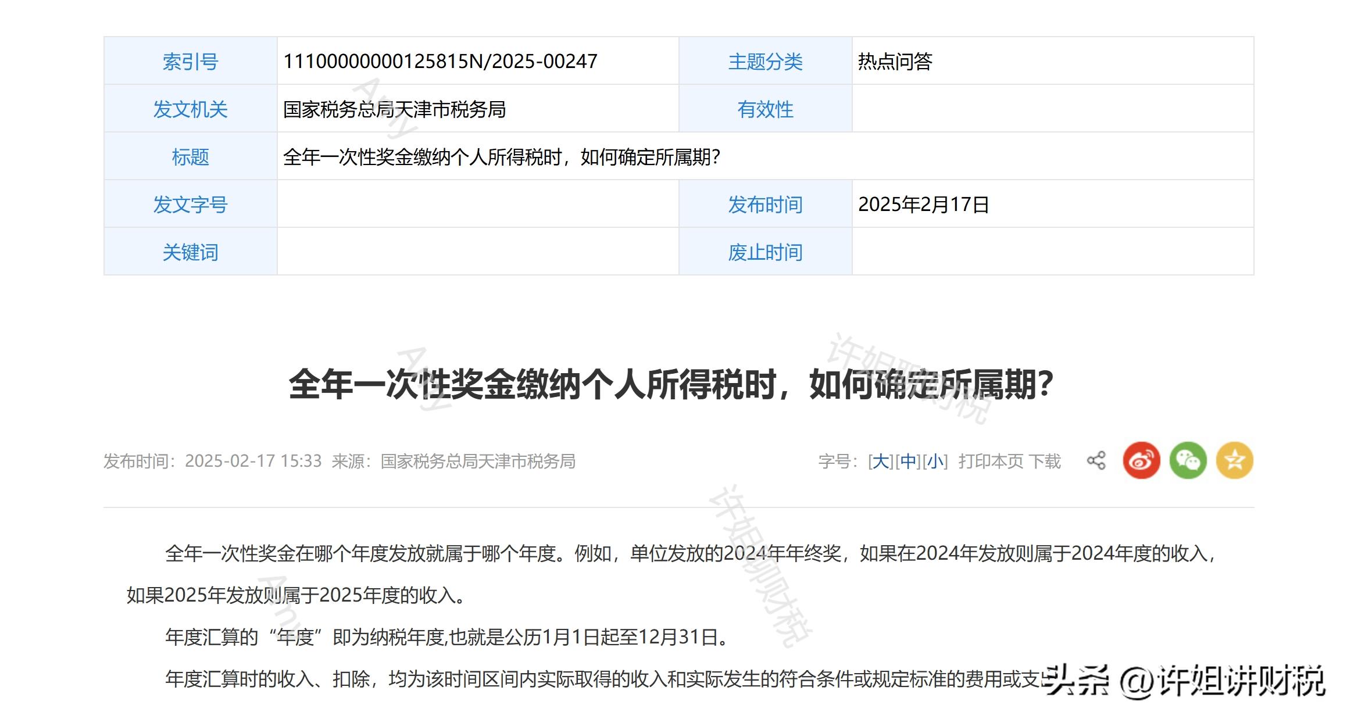
Task: Click the Weibo red circle icon
Action: coord(1141,460)
